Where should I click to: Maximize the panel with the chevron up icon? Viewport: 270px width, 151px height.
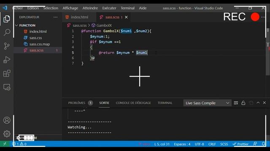(258, 103)
